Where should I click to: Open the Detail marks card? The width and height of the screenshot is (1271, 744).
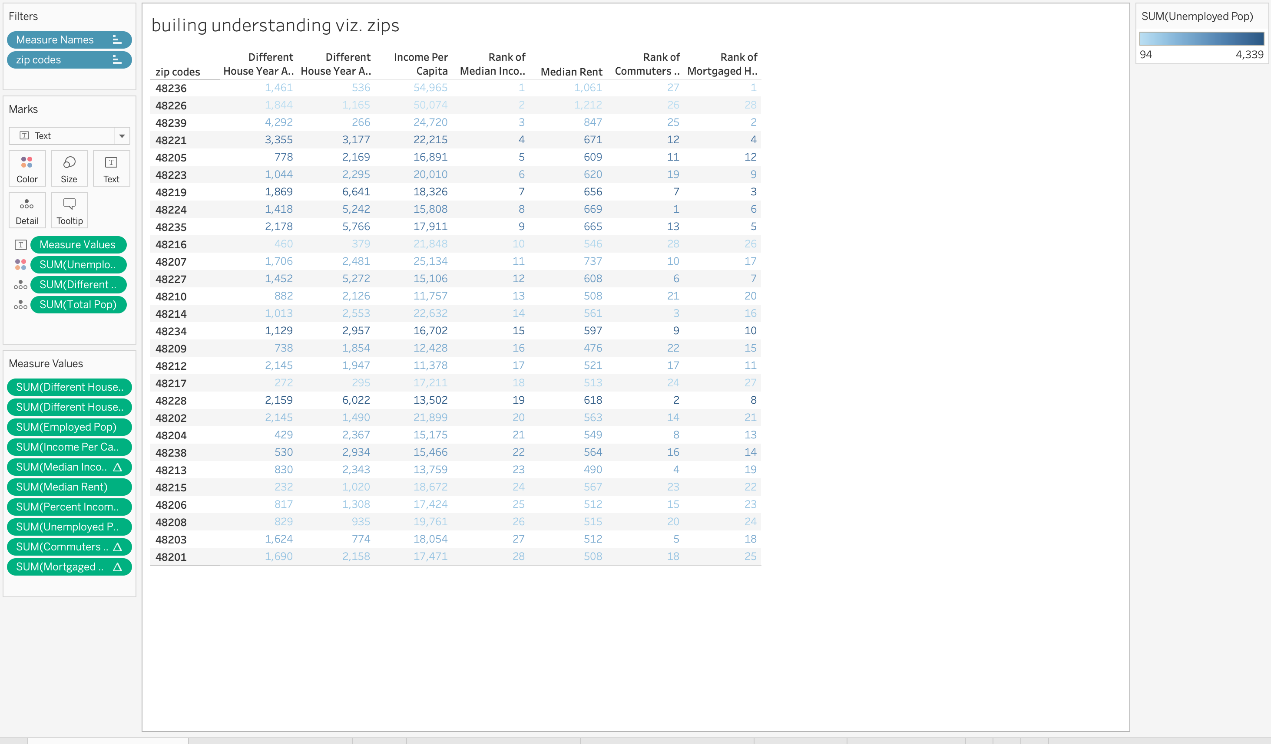27,210
